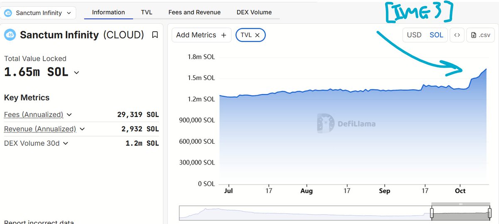Click the 900,000 SOL axis label
499x224 pixels.
(x=197, y=120)
